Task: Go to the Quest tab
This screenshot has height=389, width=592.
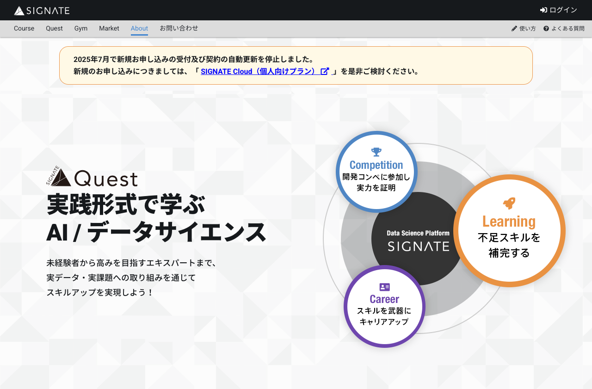Action: 54,28
